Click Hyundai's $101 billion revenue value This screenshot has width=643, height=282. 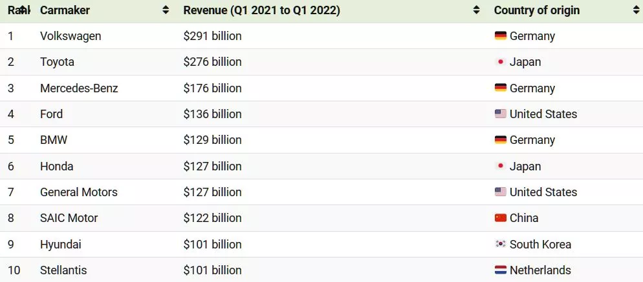tap(212, 245)
